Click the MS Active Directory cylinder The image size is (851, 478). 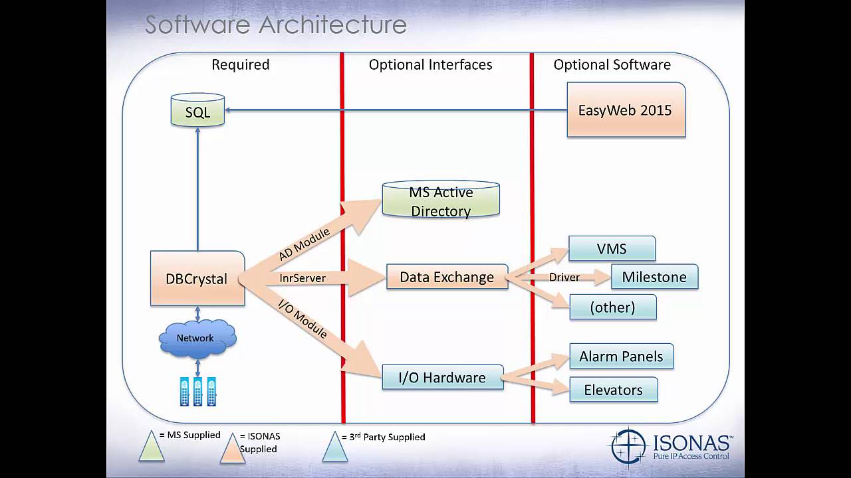point(441,200)
